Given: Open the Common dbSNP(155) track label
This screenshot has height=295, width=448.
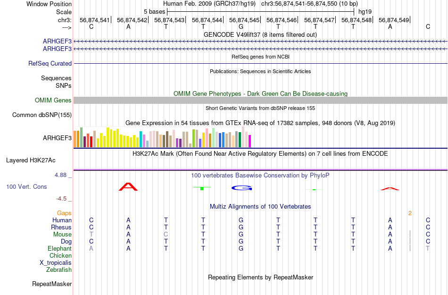Looking at the screenshot, I should click(42, 115).
